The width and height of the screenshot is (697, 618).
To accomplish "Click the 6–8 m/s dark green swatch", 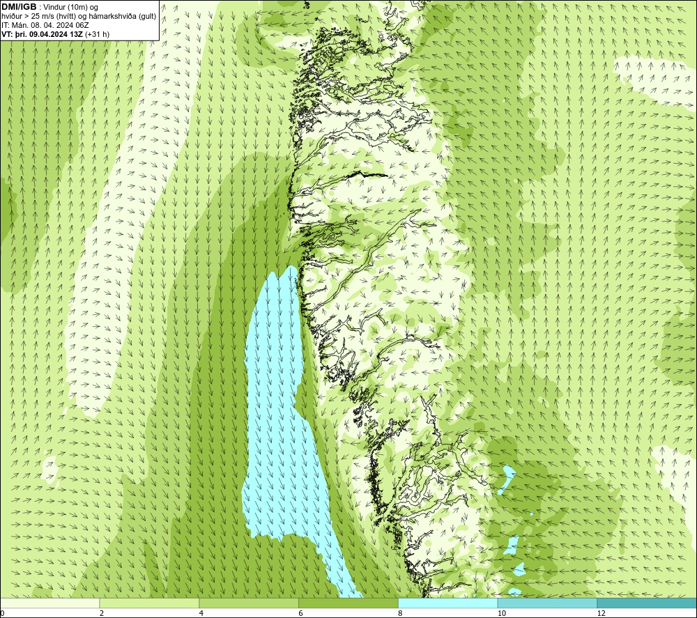I will tap(348, 603).
